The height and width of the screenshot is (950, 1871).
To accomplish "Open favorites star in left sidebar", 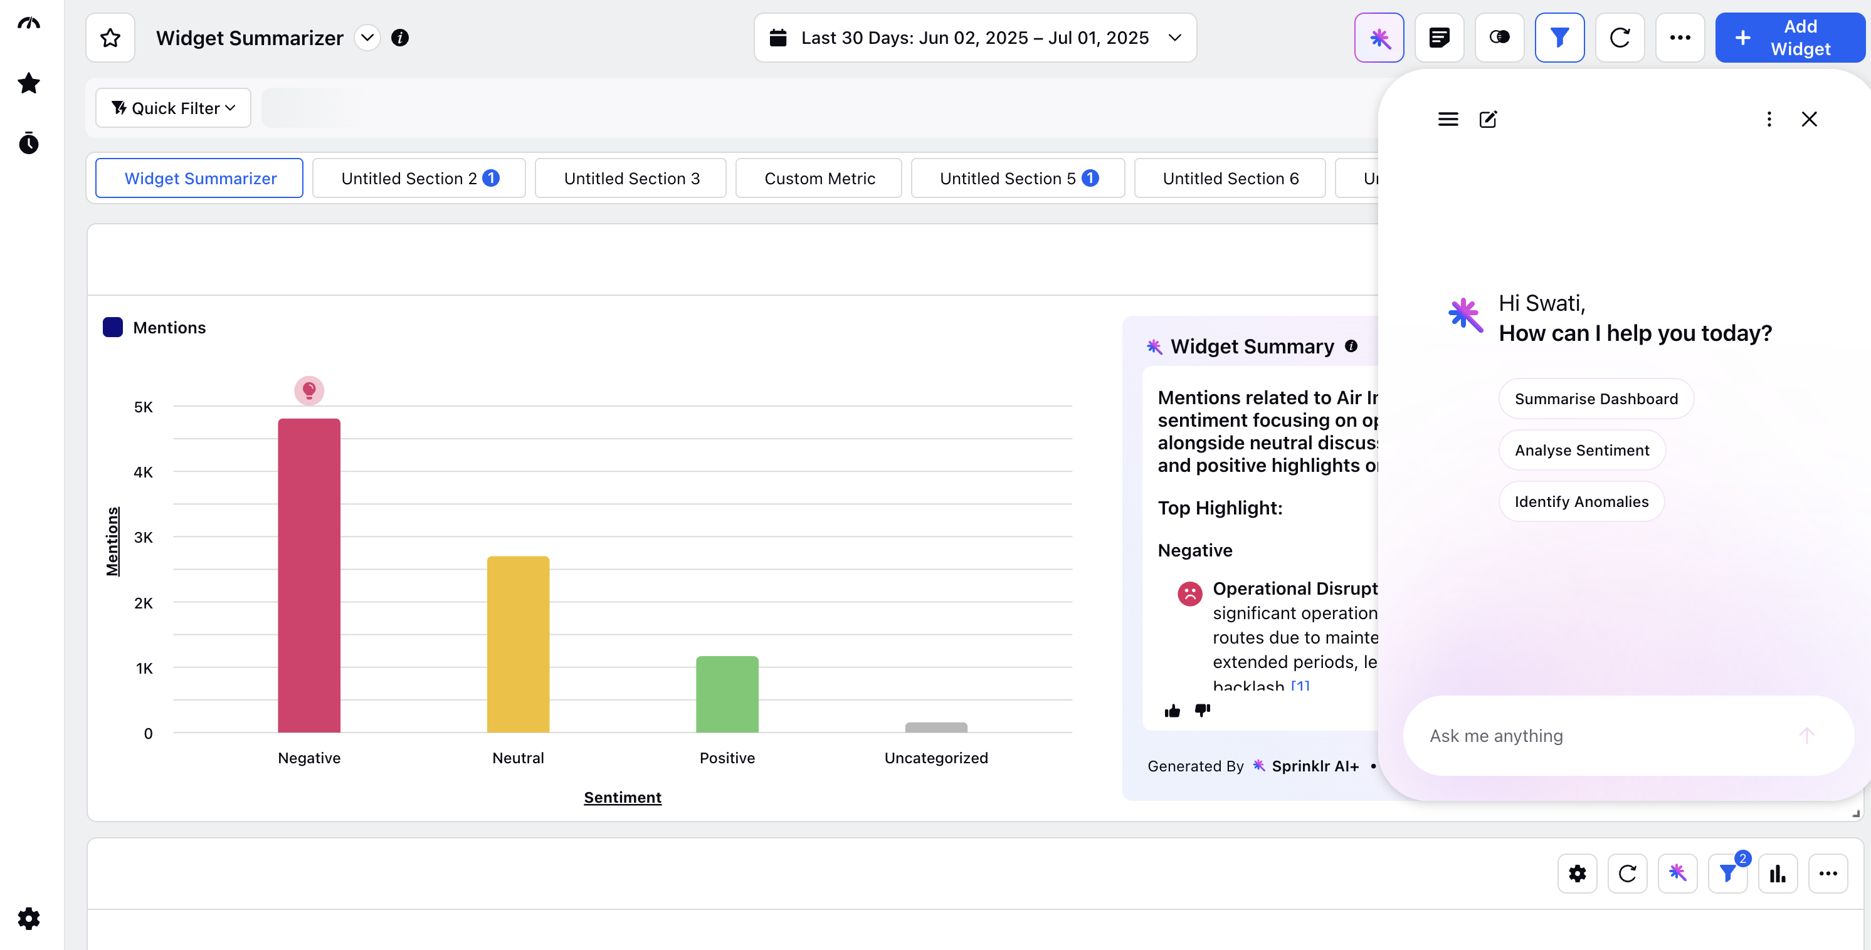I will tap(28, 83).
